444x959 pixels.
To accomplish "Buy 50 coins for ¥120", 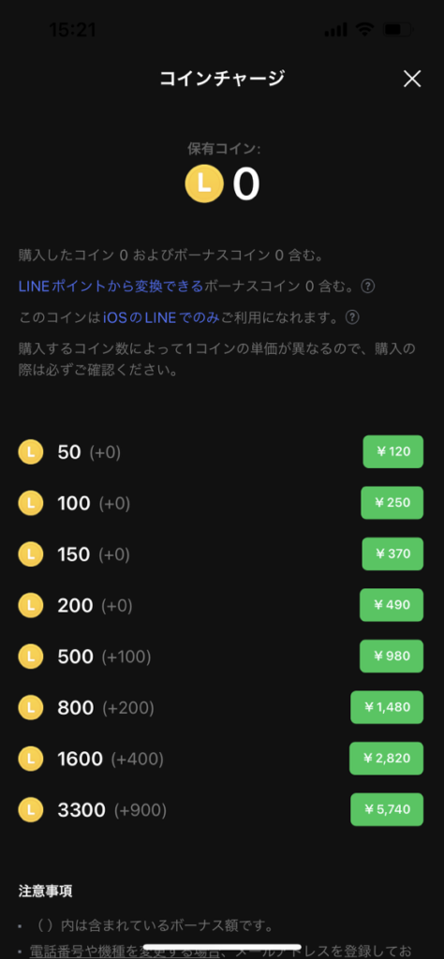I will [393, 452].
